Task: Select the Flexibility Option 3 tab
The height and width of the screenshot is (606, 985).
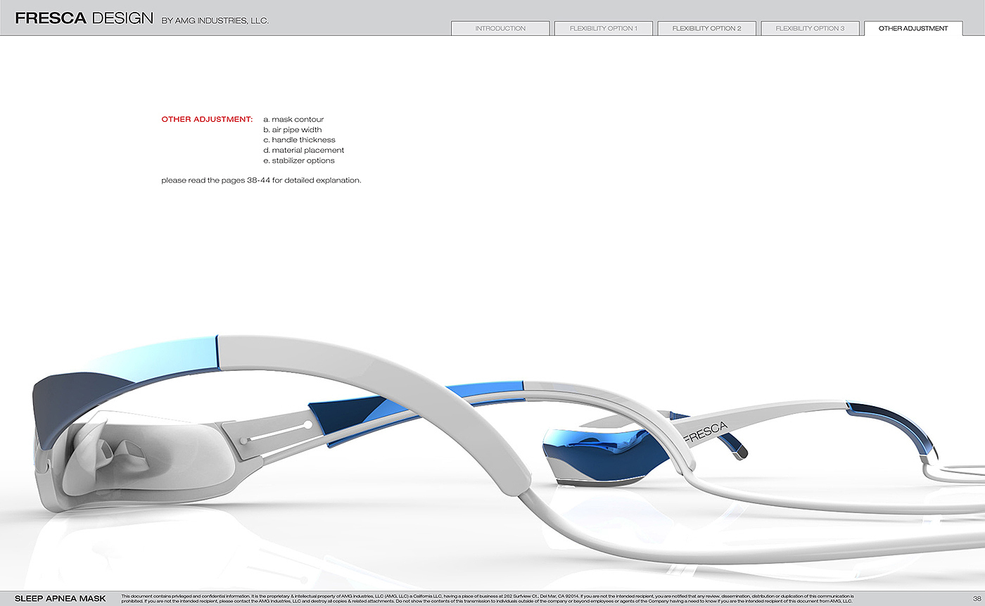Action: coord(810,28)
